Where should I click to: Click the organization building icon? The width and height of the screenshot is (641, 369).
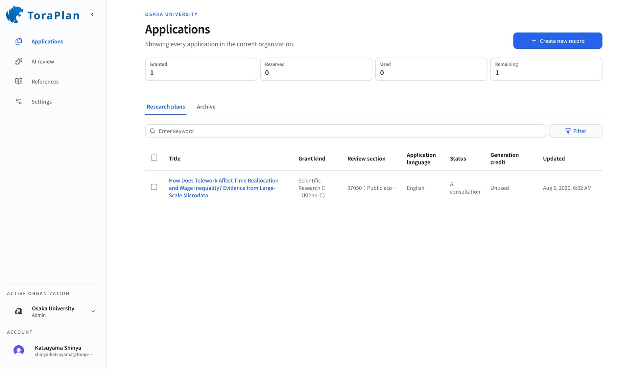[x=19, y=311]
